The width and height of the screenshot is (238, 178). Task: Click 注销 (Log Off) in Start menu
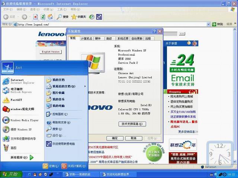[51, 166]
